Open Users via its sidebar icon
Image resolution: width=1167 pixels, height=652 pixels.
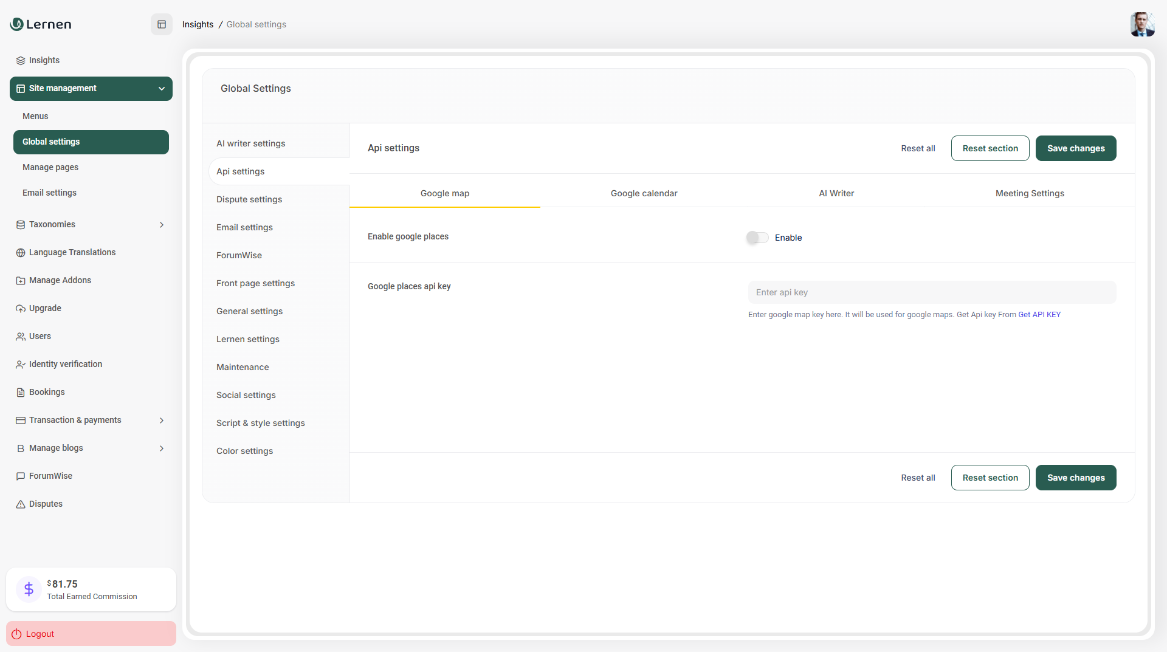20,336
